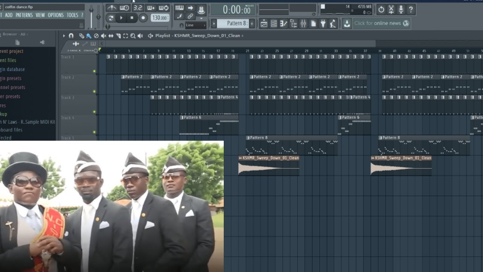This screenshot has height=272, width=483.
Task: Open pattern options arrow left of Pattern 8
Action: pyautogui.click(x=214, y=23)
